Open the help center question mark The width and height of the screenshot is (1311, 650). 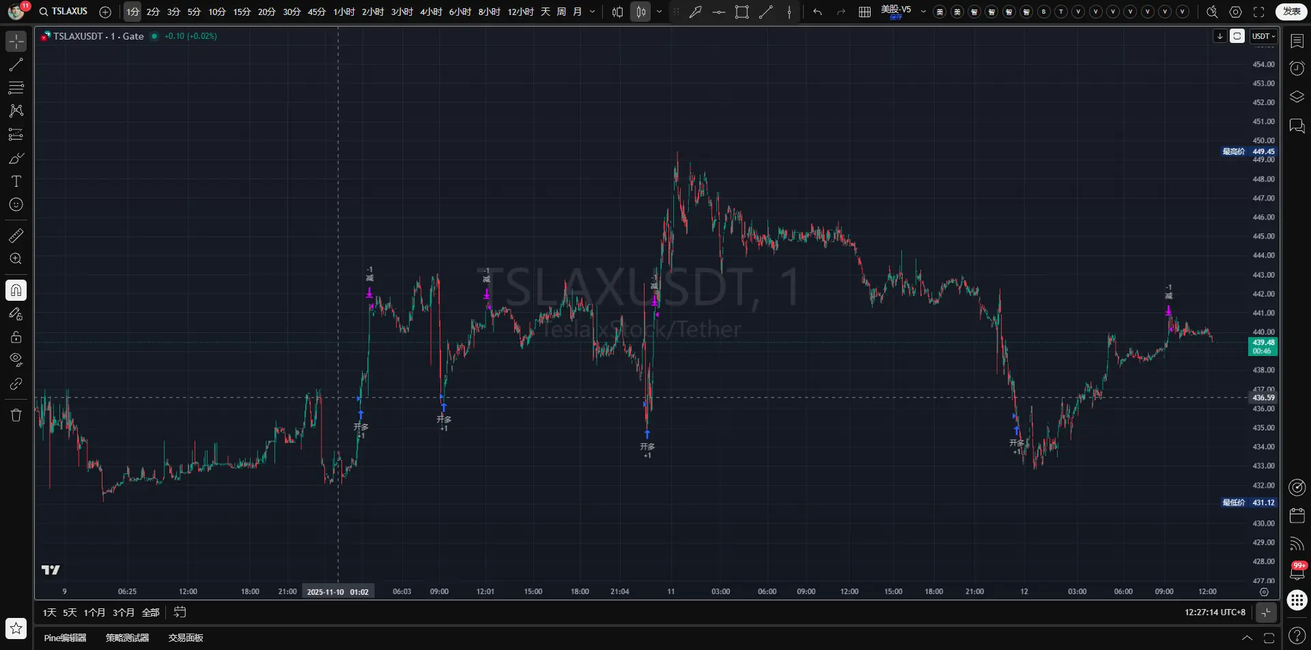[1297, 636]
